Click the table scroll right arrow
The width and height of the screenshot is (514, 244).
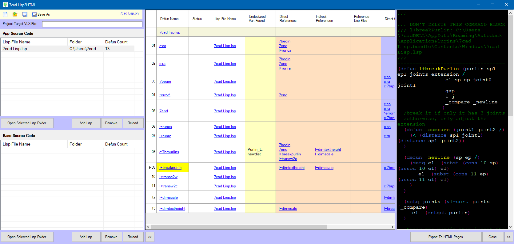392,227
